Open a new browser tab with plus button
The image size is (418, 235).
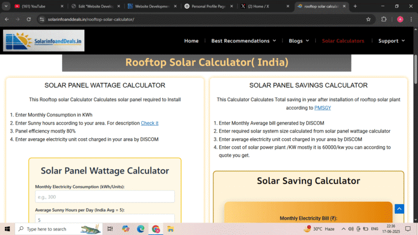coord(355,6)
